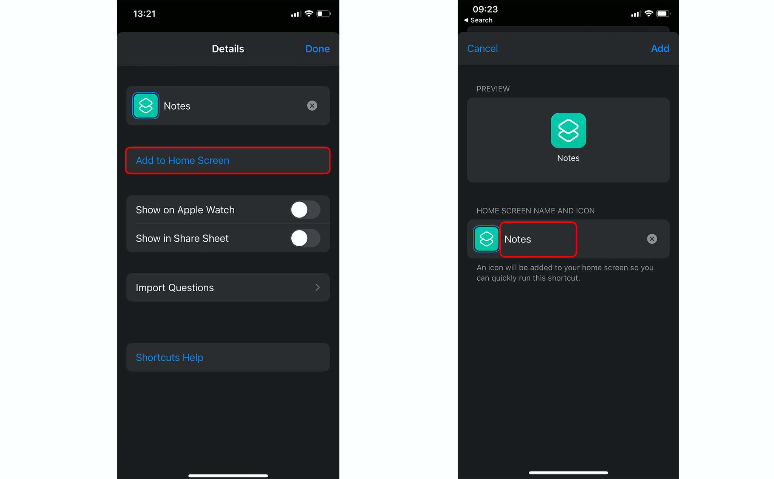Click Cancel to discard home screen addition

(483, 49)
